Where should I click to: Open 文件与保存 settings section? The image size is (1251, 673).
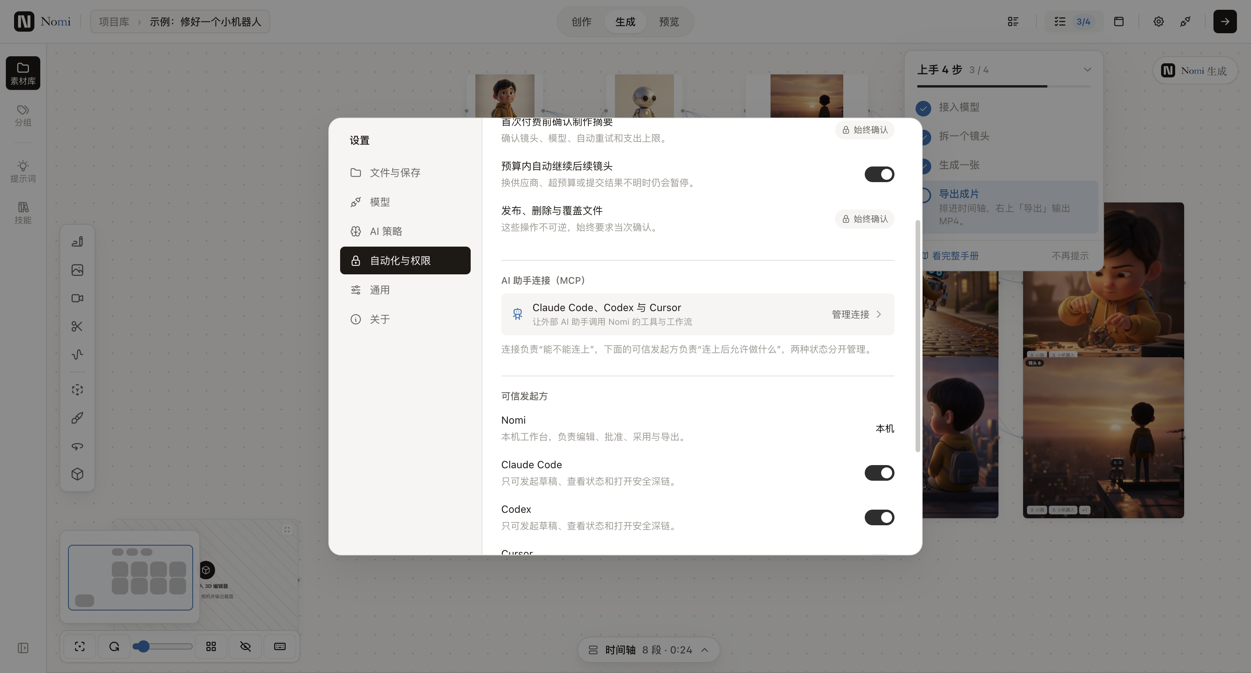[x=405, y=172]
